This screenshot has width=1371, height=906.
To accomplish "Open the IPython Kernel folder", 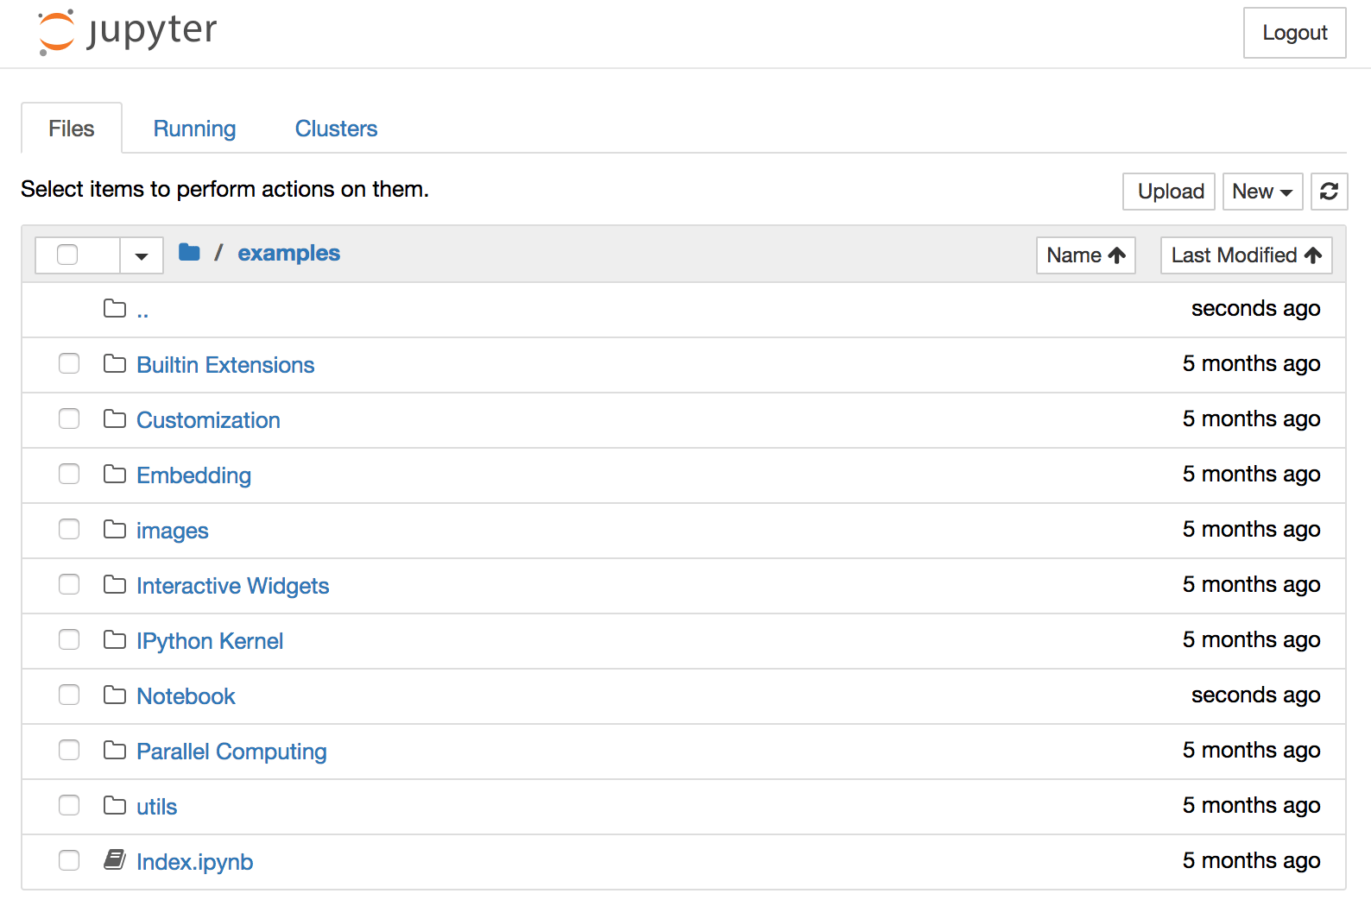I will [209, 641].
